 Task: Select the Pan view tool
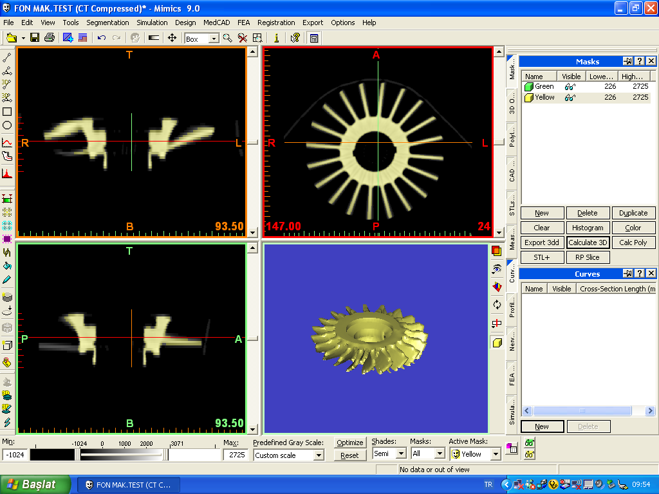pyautogui.click(x=172, y=39)
